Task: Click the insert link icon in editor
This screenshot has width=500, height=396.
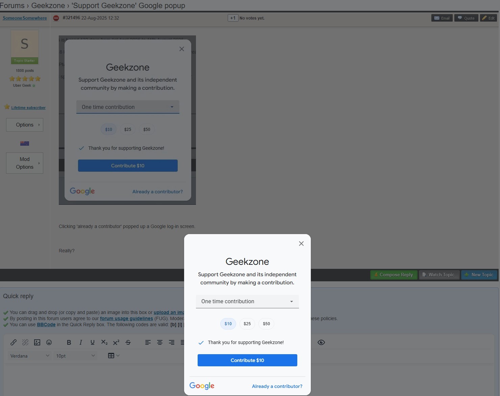Action: (x=14, y=342)
